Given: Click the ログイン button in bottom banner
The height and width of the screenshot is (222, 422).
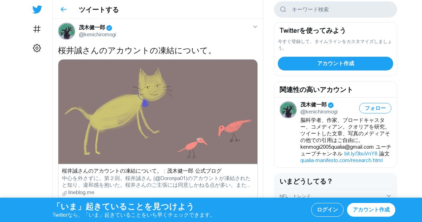Looking at the screenshot, I should click(x=327, y=210).
